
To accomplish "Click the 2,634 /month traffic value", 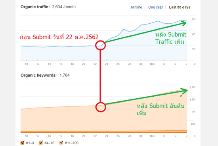I will (x=64, y=7).
